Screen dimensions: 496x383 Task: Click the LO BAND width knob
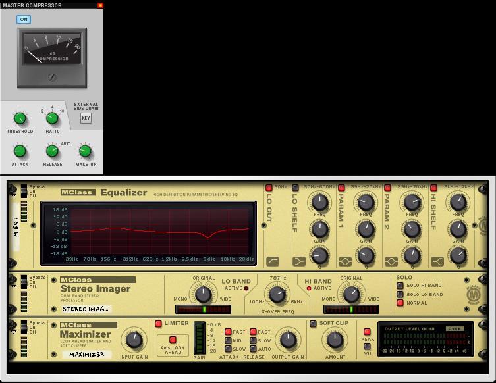[204, 294]
